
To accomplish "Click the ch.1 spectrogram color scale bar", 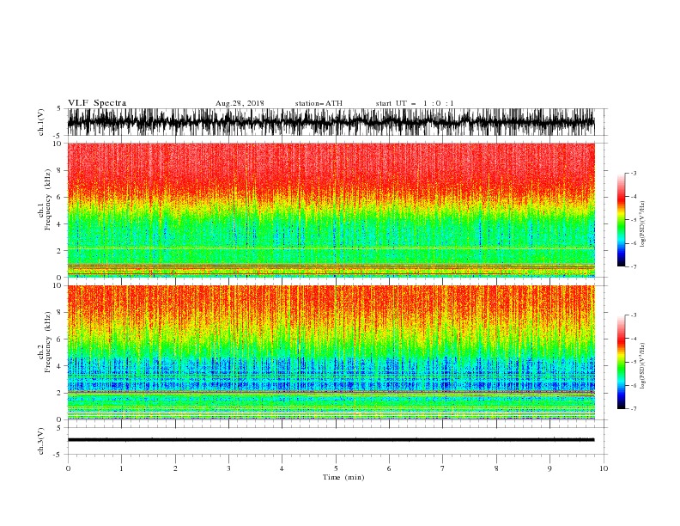I will pos(621,220).
